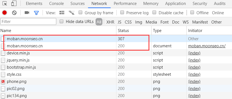Click the file icon for style.css

point(3,74)
